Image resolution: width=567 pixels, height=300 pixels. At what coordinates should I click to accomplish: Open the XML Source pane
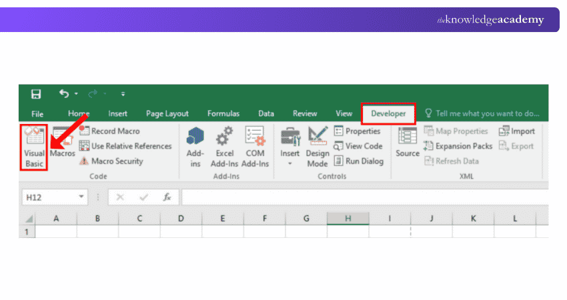point(408,142)
